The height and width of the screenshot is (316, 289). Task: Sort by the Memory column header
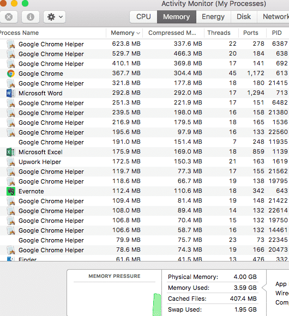tap(124, 33)
